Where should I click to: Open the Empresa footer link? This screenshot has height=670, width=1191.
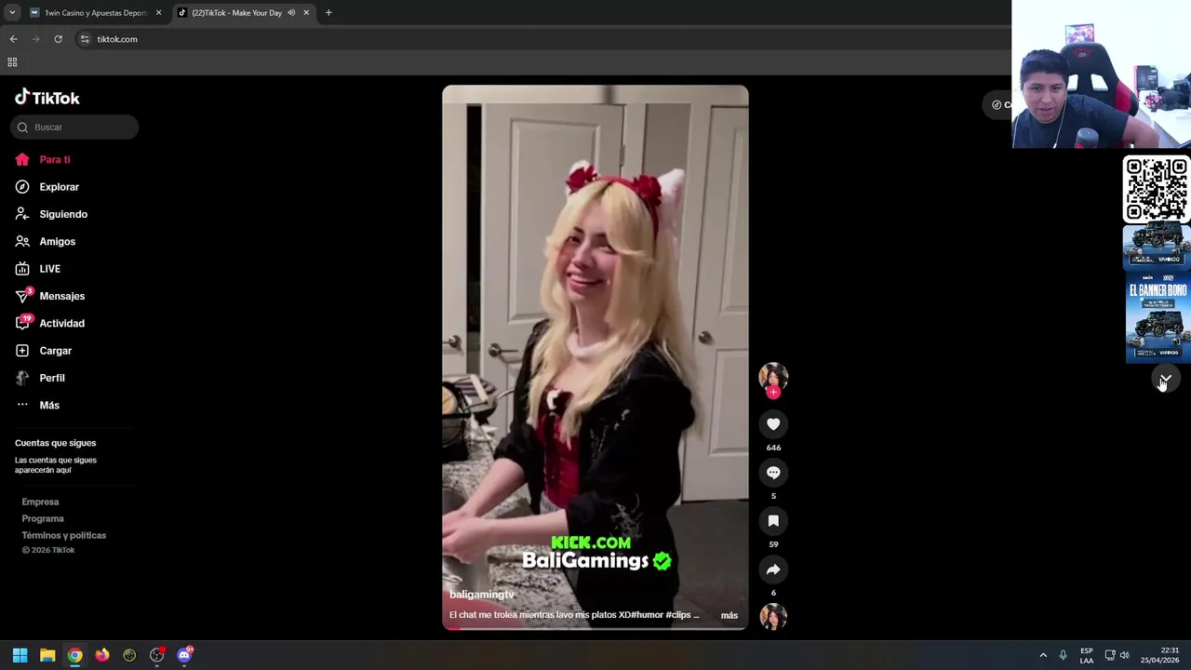point(40,502)
